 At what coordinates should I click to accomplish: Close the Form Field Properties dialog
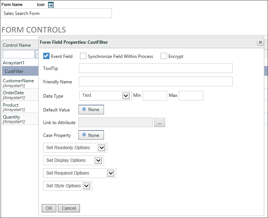pyautogui.click(x=260, y=42)
